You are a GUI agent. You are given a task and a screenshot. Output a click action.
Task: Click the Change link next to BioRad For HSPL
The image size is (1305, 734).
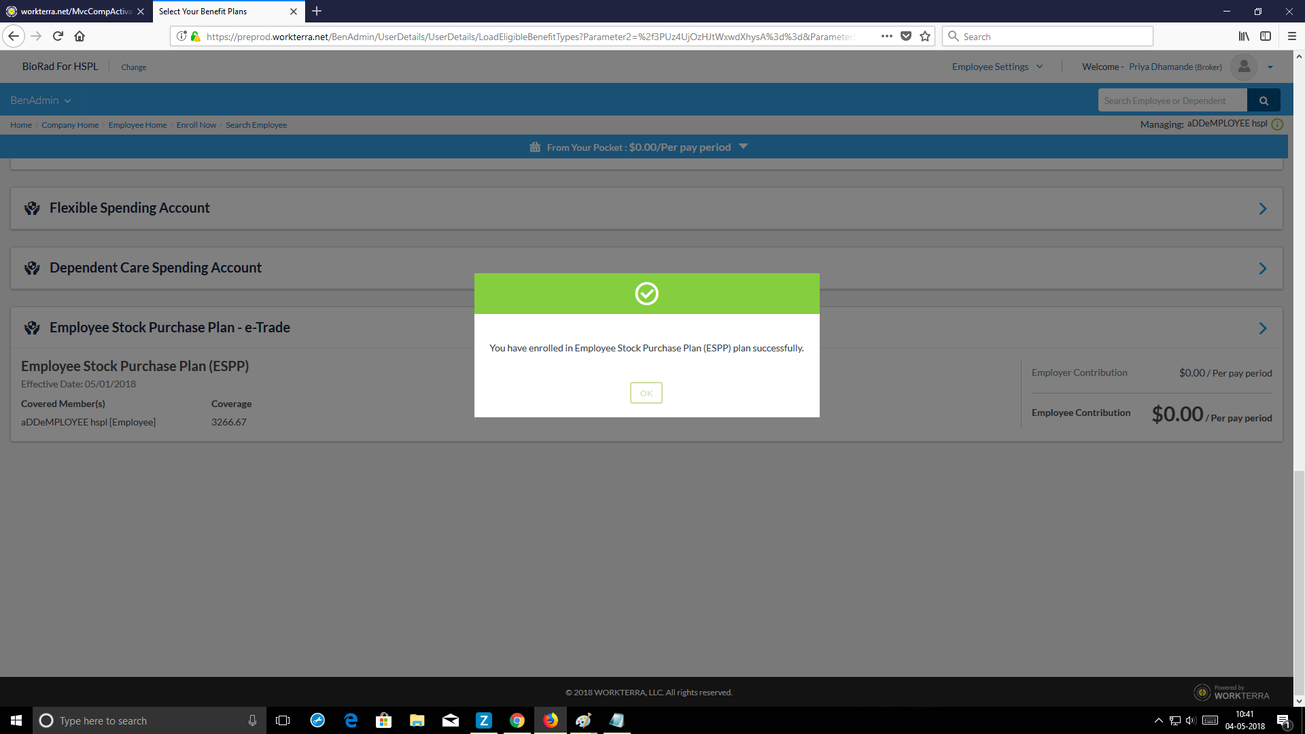tap(133, 67)
